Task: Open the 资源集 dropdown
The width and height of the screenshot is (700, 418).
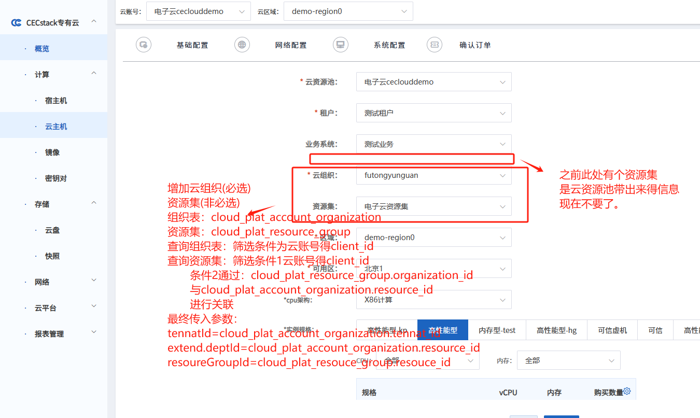Action: coord(433,206)
